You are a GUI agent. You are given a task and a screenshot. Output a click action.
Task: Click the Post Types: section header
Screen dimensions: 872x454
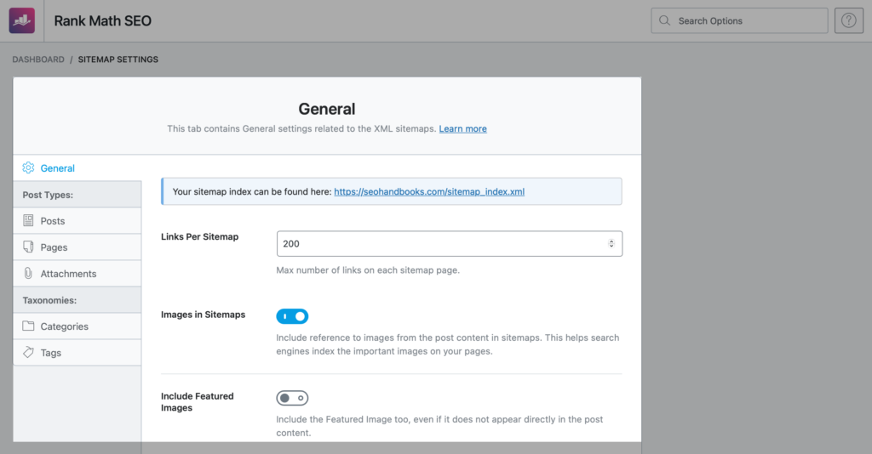(77, 194)
